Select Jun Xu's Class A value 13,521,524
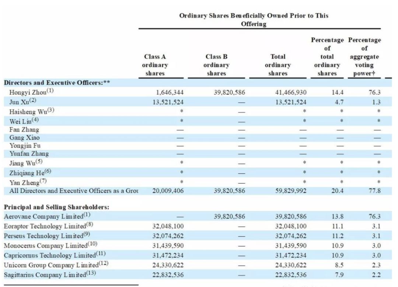398x287 pixels. tap(168, 102)
